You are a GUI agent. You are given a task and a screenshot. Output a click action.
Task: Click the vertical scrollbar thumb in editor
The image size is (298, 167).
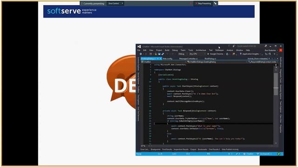click(x=276, y=84)
